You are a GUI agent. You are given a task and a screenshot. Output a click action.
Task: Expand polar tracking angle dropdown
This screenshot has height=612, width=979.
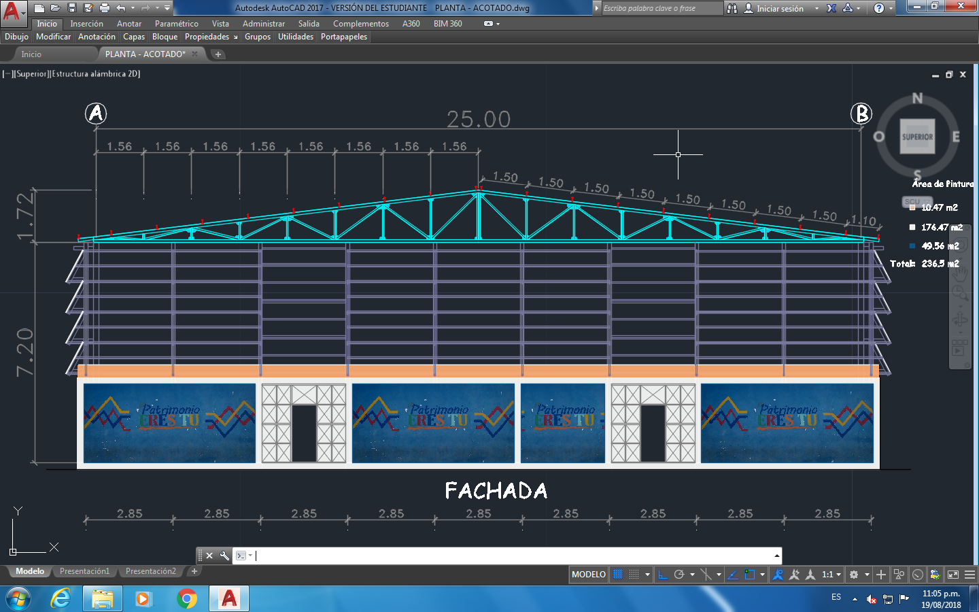692,575
